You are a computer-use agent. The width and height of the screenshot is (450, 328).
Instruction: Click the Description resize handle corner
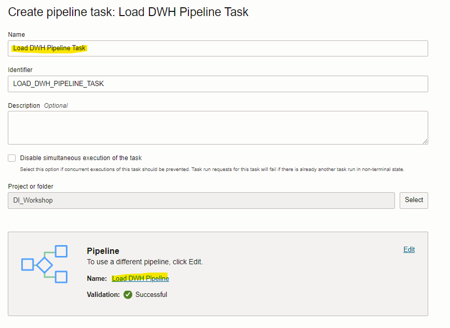(x=425, y=141)
